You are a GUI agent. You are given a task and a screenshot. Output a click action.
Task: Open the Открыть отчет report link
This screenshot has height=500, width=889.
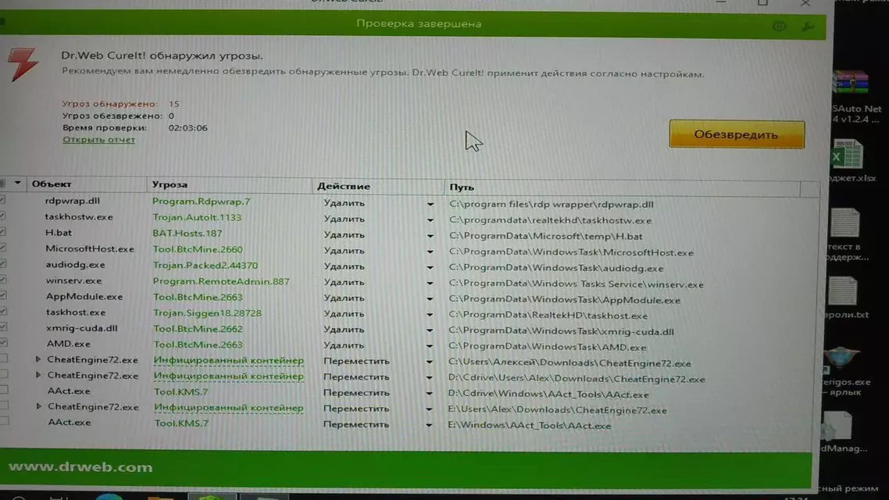[x=98, y=140]
